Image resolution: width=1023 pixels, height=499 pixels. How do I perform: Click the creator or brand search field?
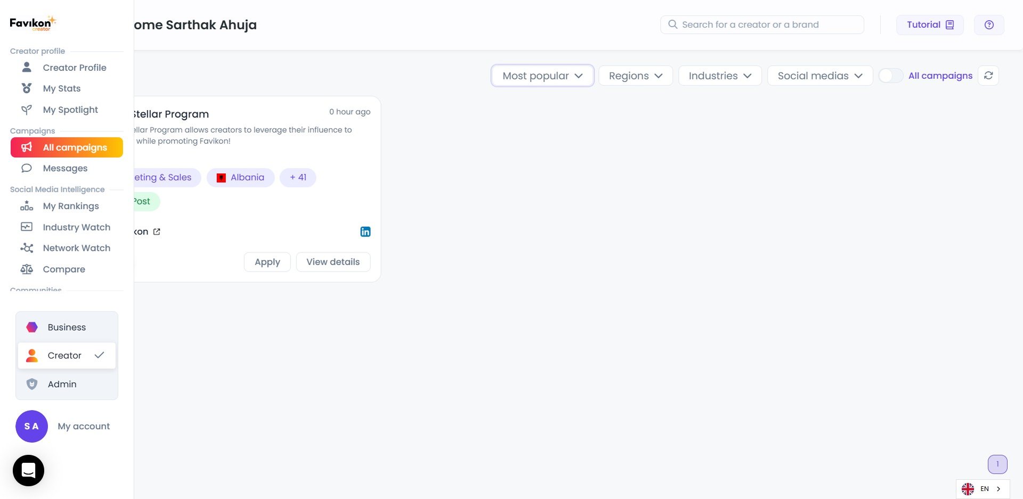762,24
